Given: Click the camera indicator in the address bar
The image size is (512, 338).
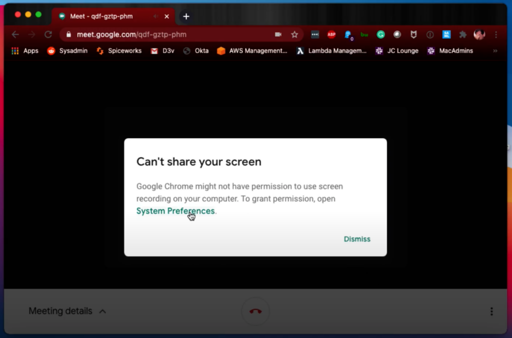Looking at the screenshot, I should [278, 35].
